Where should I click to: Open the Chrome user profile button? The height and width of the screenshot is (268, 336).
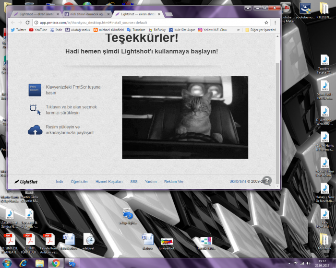[x=248, y=8]
